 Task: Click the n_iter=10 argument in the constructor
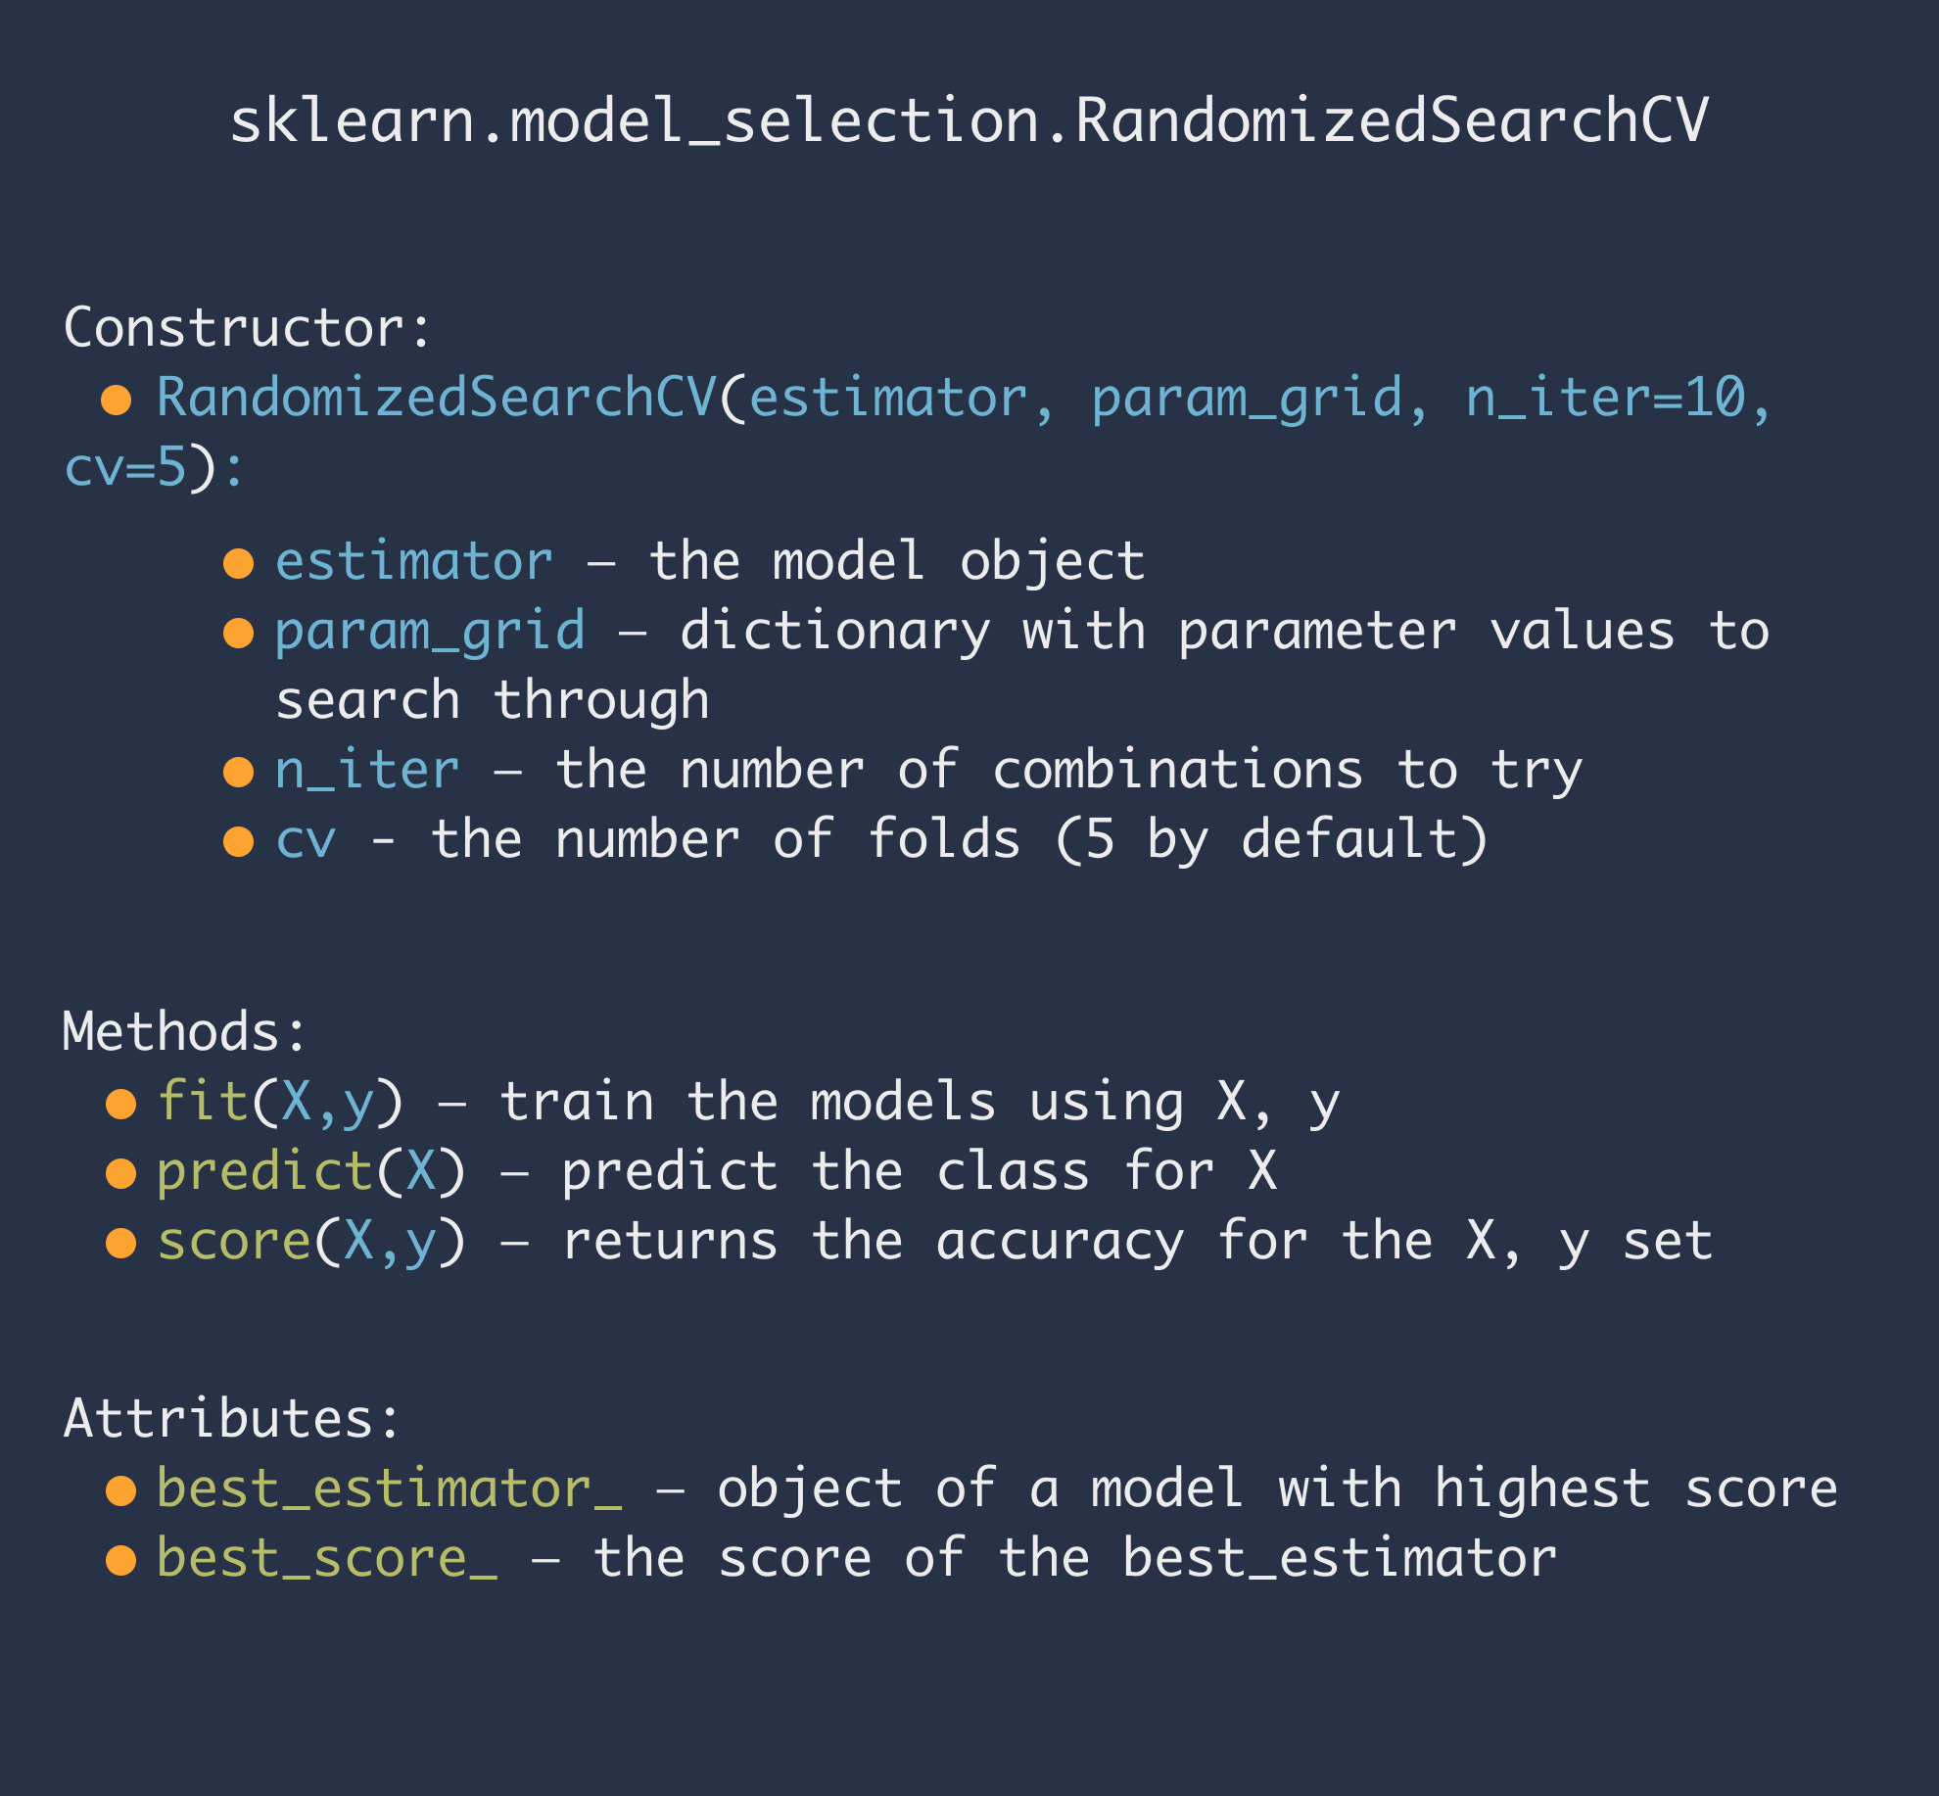click(x=1606, y=399)
